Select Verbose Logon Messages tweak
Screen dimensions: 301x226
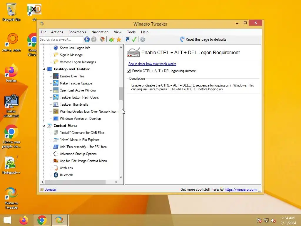tap(78, 62)
